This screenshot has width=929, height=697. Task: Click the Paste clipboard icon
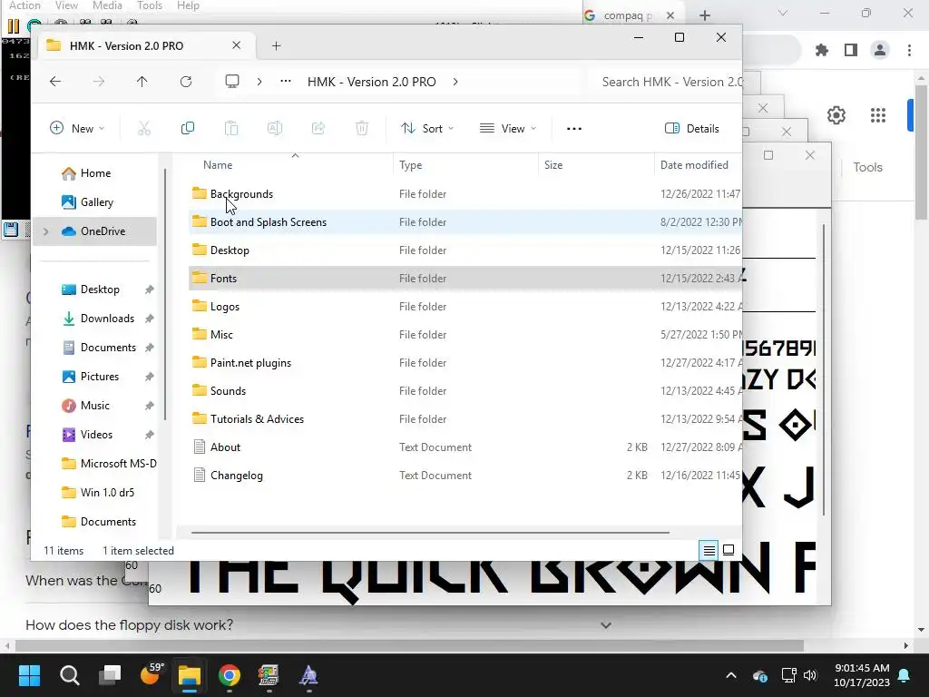(x=231, y=128)
